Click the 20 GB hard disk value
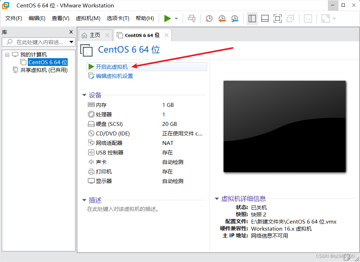 click(170, 124)
